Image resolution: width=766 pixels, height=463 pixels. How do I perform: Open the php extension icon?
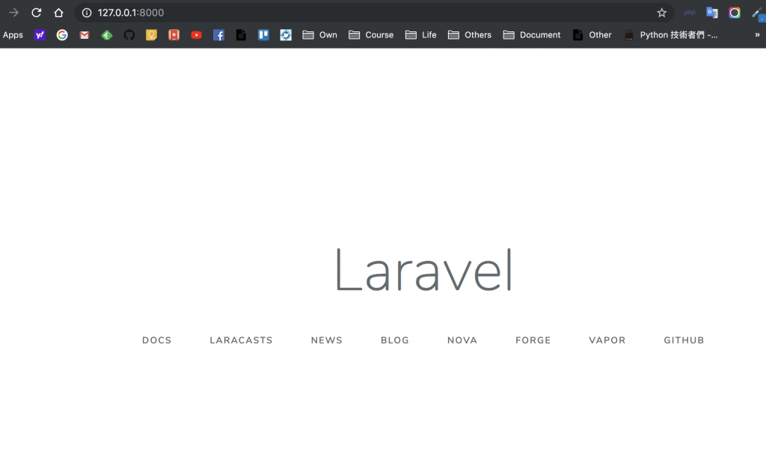[690, 13]
